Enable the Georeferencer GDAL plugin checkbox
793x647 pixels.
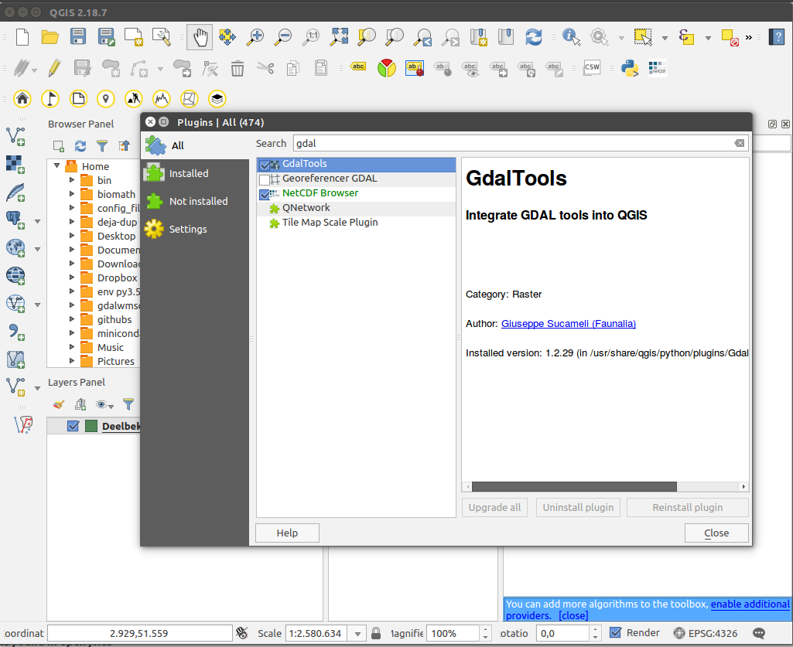tap(264, 179)
